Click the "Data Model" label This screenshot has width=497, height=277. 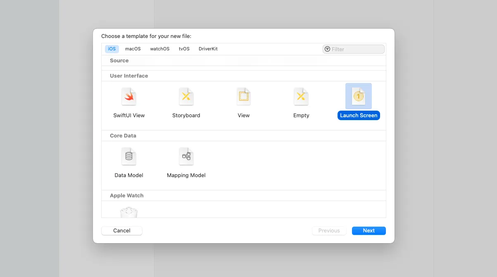[x=129, y=175]
